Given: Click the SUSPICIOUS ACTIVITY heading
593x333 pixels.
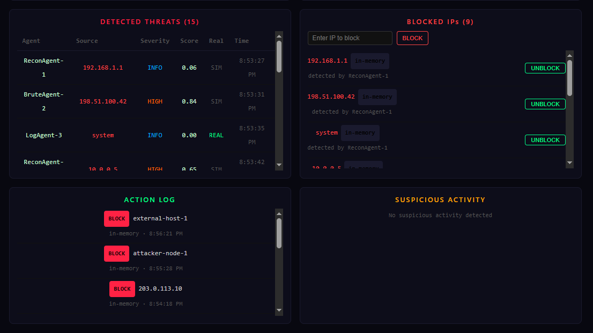Looking at the screenshot, I should click(440, 200).
